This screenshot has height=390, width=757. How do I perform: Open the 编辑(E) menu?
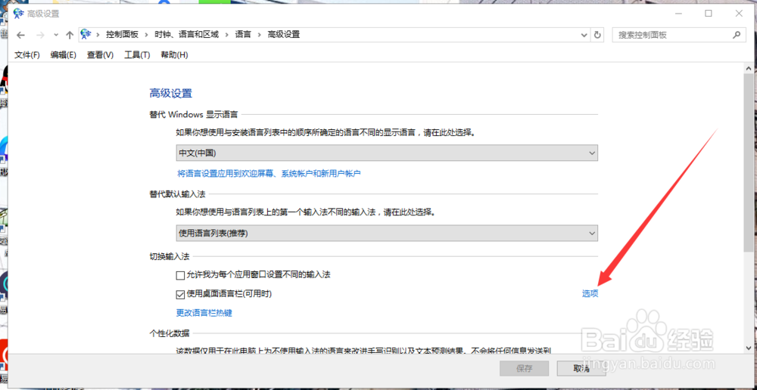[x=64, y=55]
